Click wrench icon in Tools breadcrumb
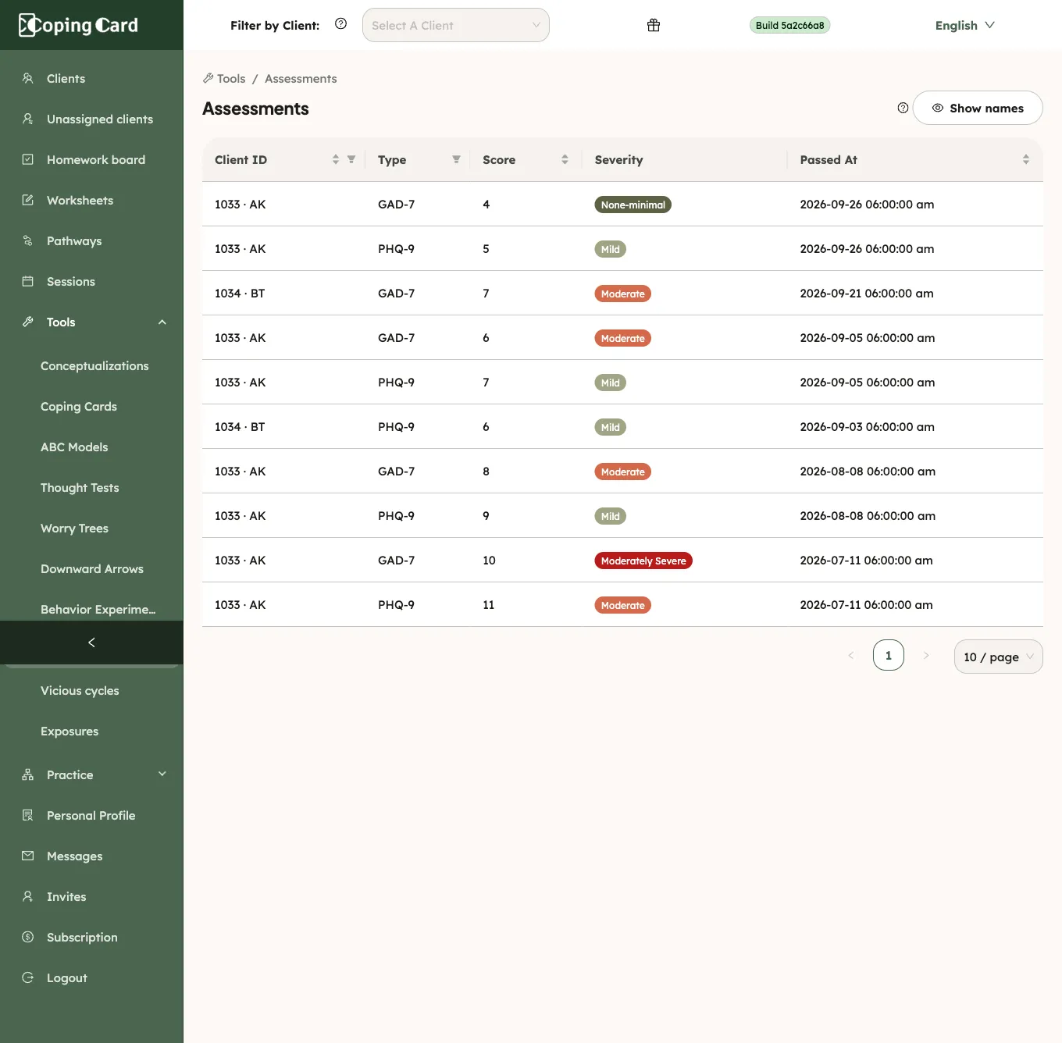The height and width of the screenshot is (1043, 1062). (208, 78)
